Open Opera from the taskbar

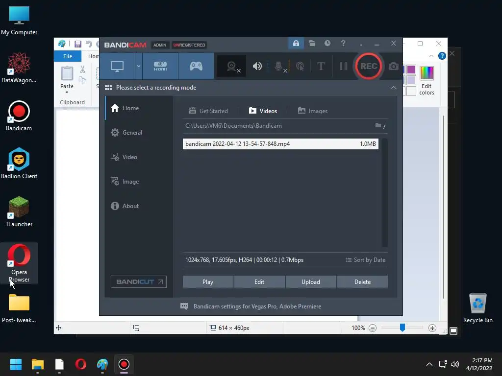[81, 364]
